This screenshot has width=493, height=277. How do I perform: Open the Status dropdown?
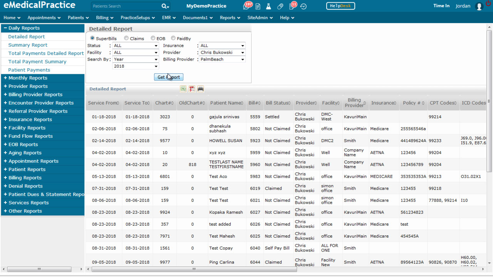pos(136,46)
